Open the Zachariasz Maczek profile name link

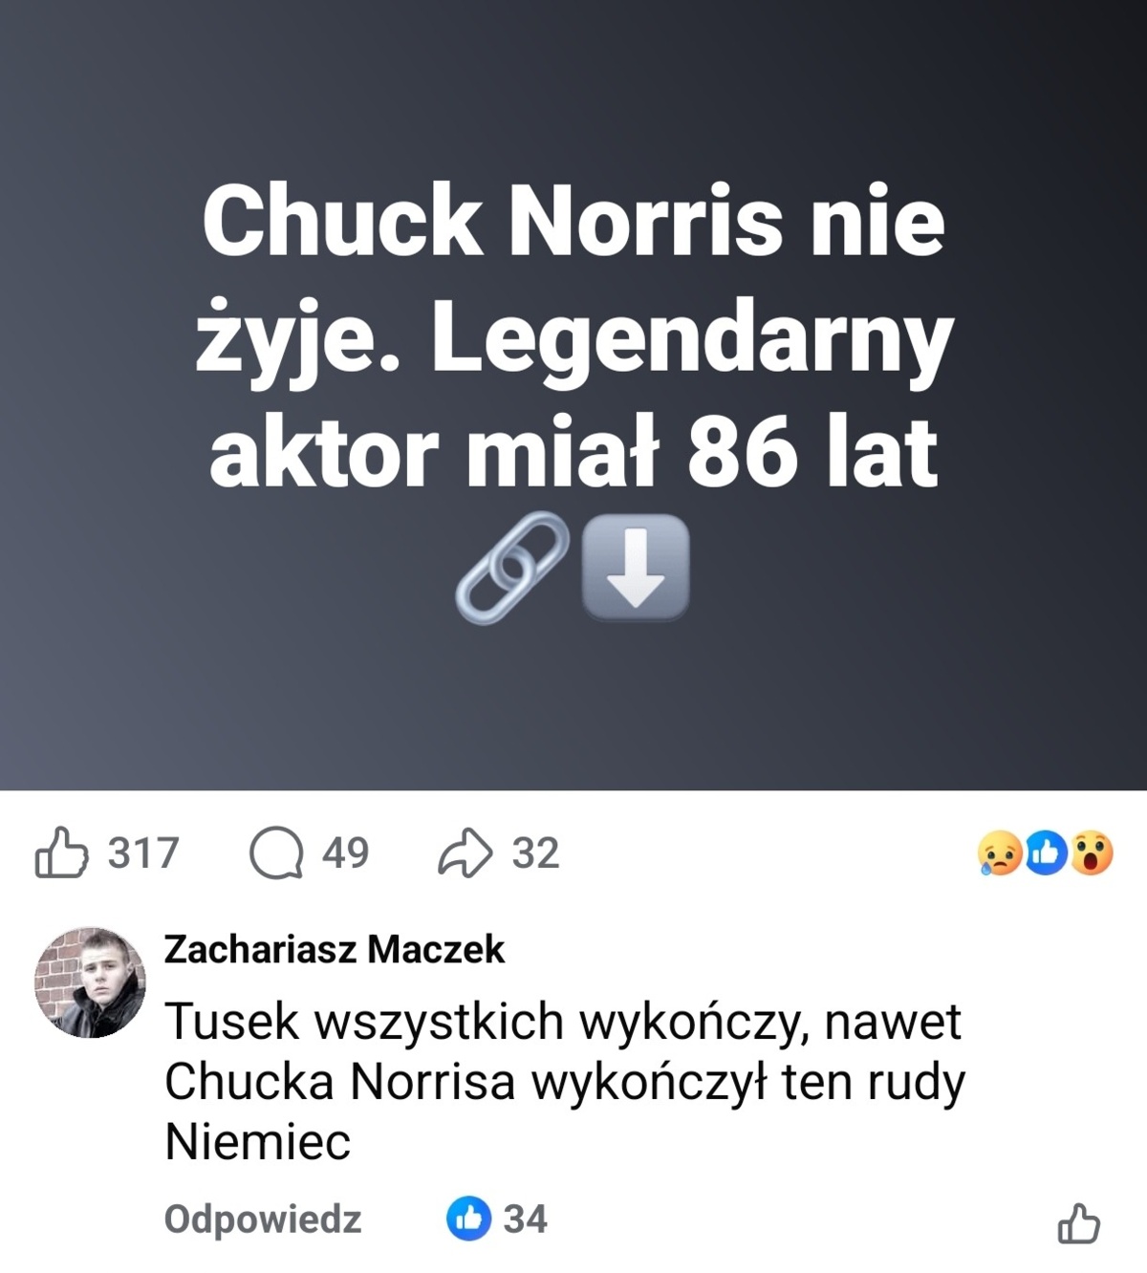point(335,949)
